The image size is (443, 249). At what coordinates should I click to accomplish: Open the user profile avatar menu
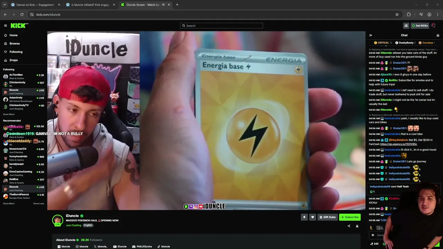pos(433,26)
